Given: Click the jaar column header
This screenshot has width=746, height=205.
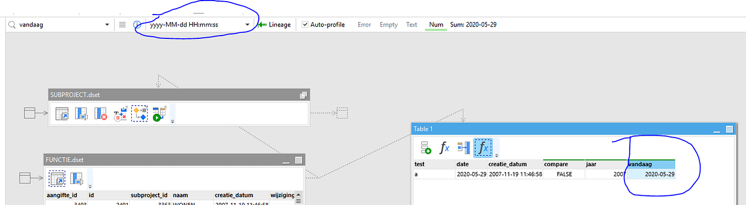Looking at the screenshot, I should [x=605, y=165].
